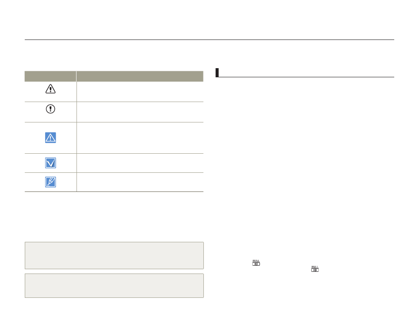Image resolution: width=419 pixels, height=320 pixels.
Task: Click the cell beside the pencil note icon
Action: pyautogui.click(x=140, y=182)
